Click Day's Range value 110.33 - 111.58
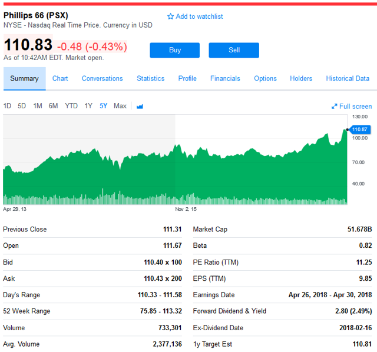377x352 pixels. (160, 295)
